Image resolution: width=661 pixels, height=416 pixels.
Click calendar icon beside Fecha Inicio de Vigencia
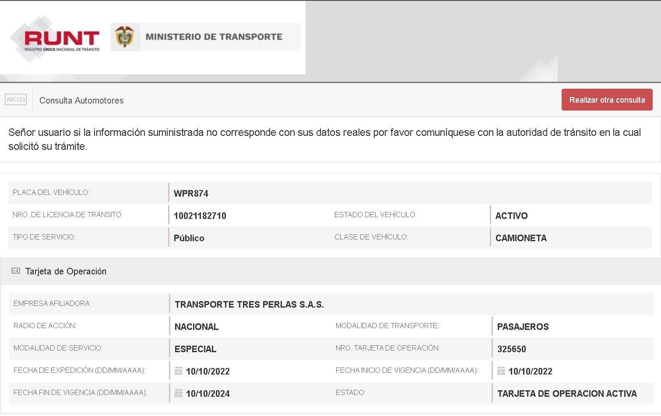501,371
